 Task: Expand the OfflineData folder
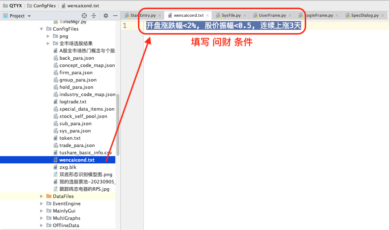click(42, 225)
